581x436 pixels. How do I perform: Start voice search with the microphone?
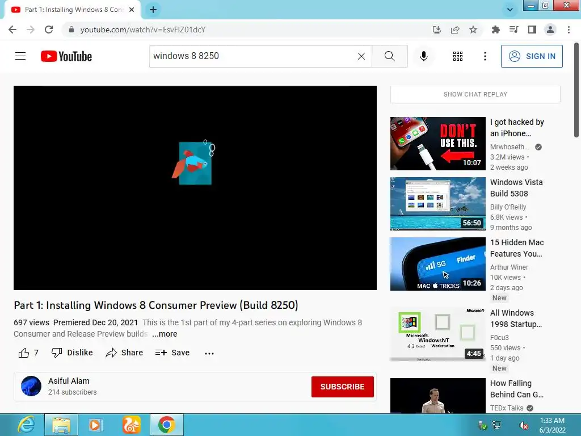pos(423,56)
